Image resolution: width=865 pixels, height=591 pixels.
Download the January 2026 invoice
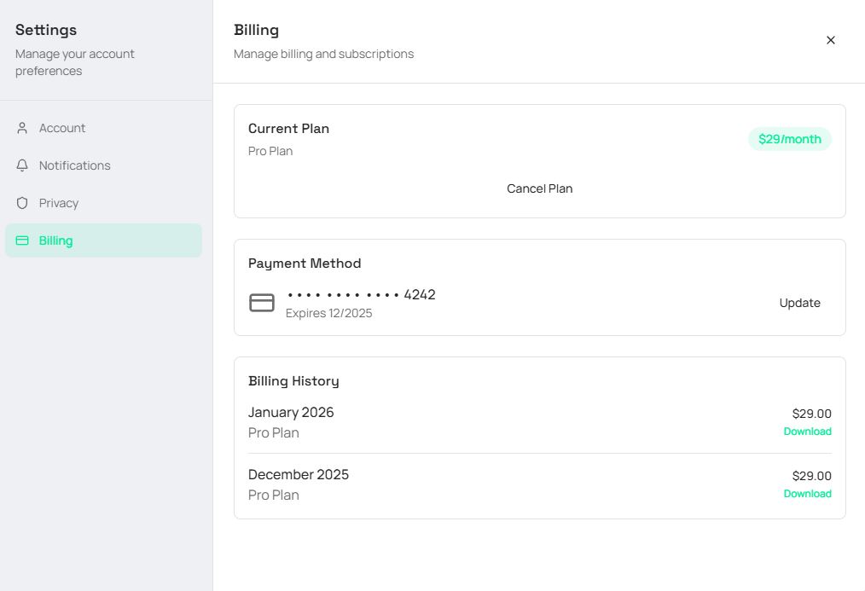tap(807, 432)
